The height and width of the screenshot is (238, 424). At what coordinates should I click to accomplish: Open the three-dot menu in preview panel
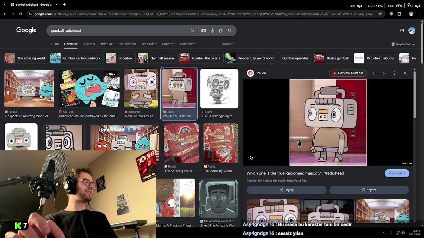[394, 73]
